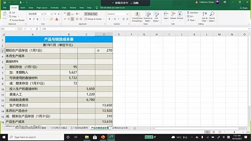This screenshot has width=251, height=141.
Task: Click Page Layout view button in status bar
Action: 214,132
